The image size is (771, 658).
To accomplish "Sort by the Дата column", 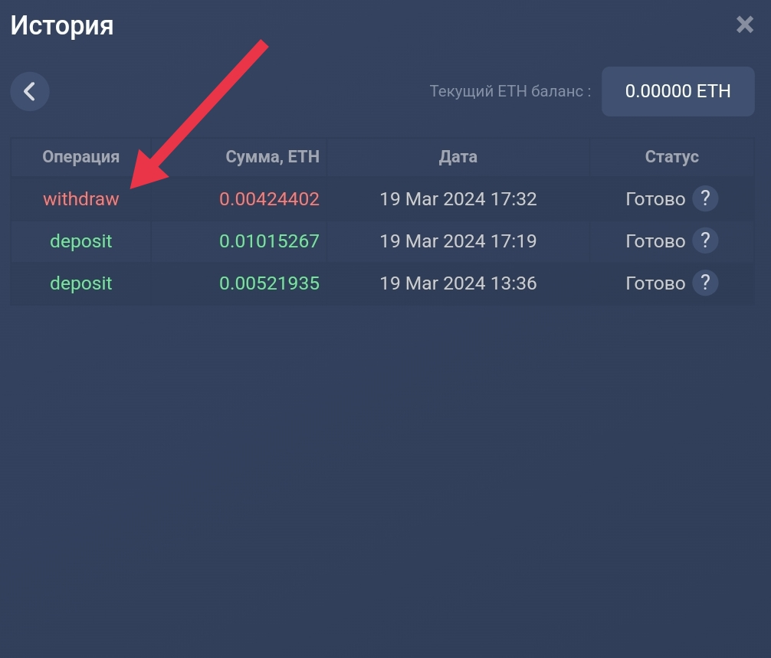I will coord(458,156).
